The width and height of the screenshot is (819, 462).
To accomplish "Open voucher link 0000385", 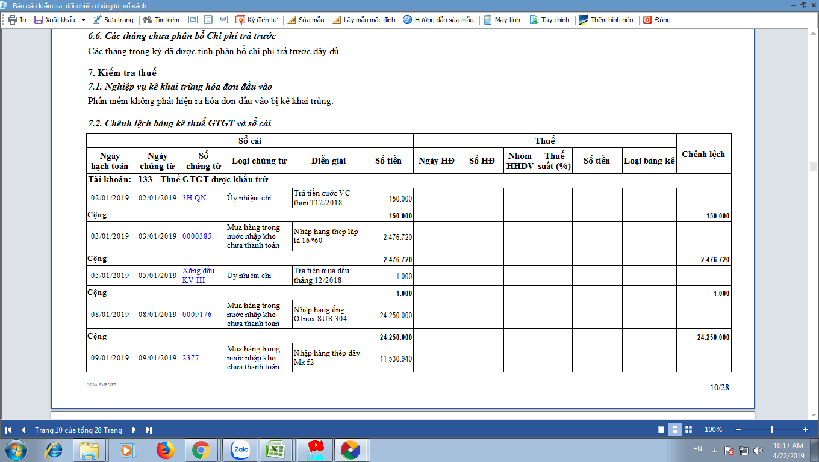I will [197, 236].
